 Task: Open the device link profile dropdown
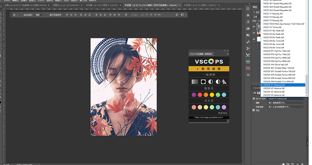click(286, 107)
